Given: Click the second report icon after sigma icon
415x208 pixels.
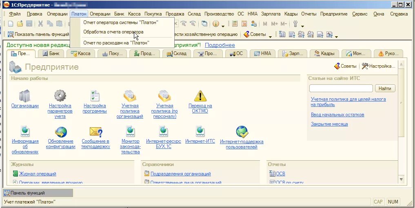Looking at the screenshot, I should (292, 34).
